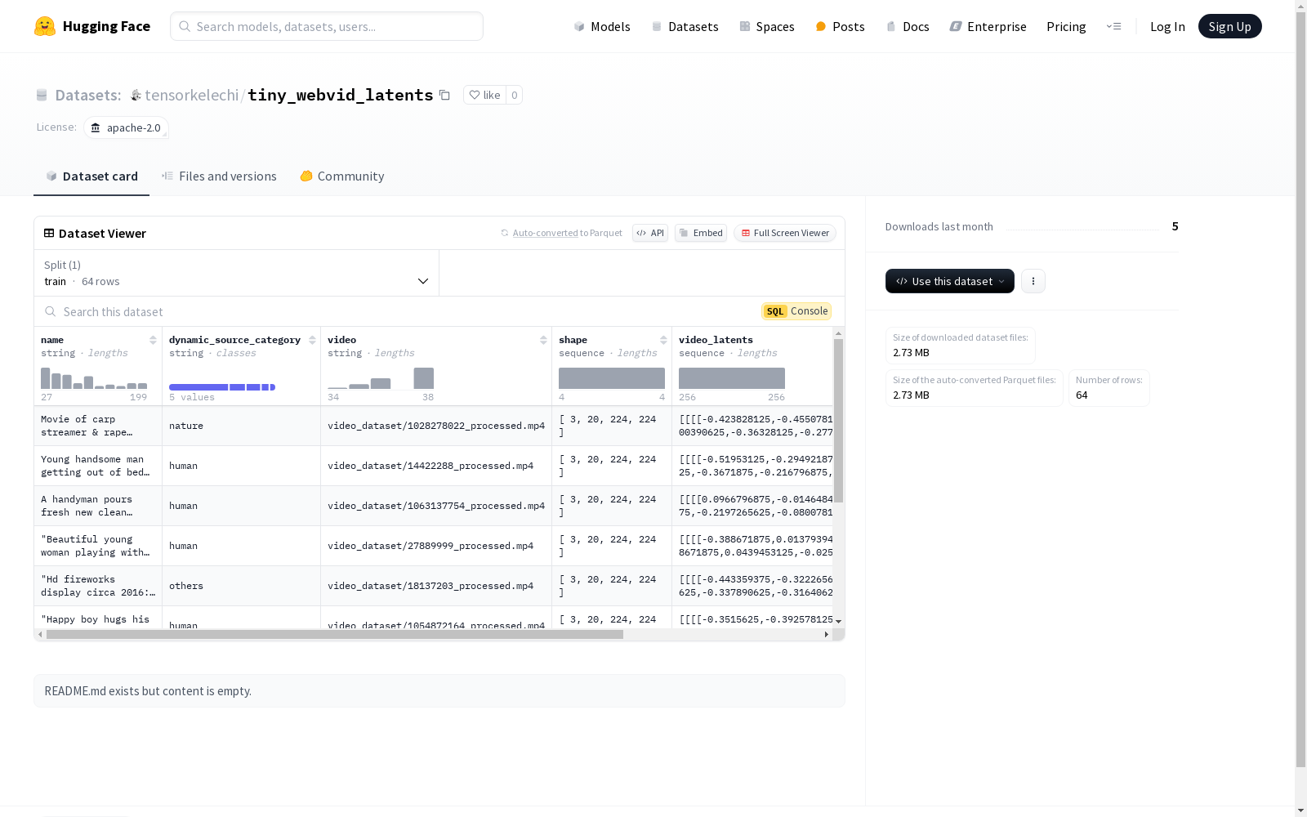Click the Log In link
1307x817 pixels.
click(x=1167, y=26)
